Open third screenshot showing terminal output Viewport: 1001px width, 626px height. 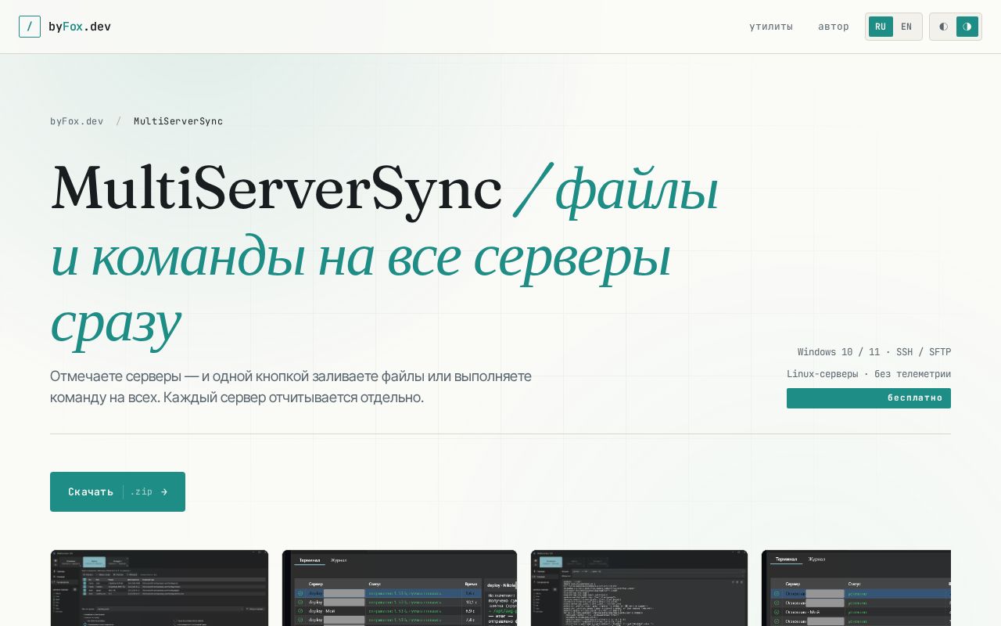pyautogui.click(x=639, y=588)
